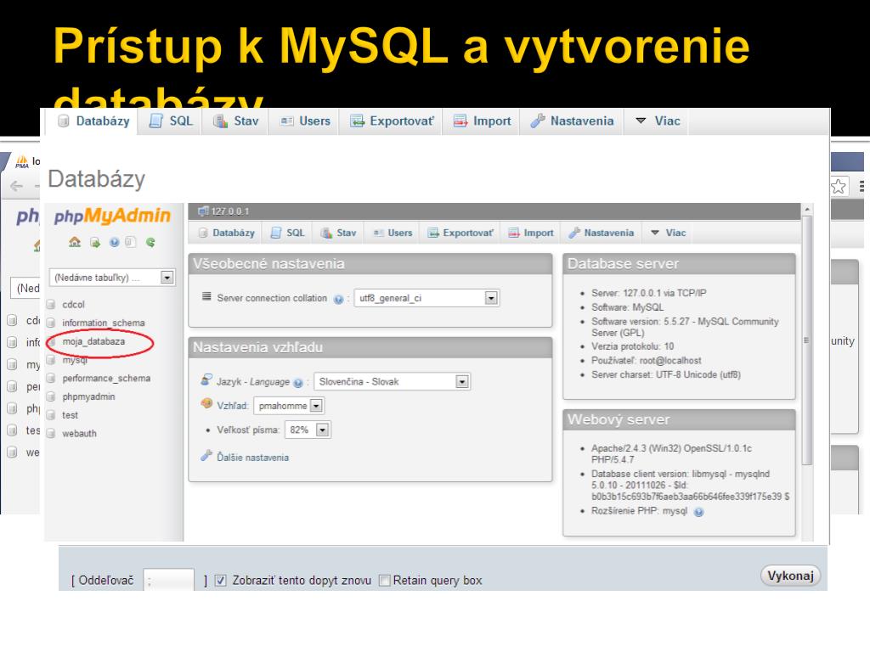The height and width of the screenshot is (652, 870).
Task: Click the Home icon under phpMyAdmin logo
Action: (x=75, y=242)
